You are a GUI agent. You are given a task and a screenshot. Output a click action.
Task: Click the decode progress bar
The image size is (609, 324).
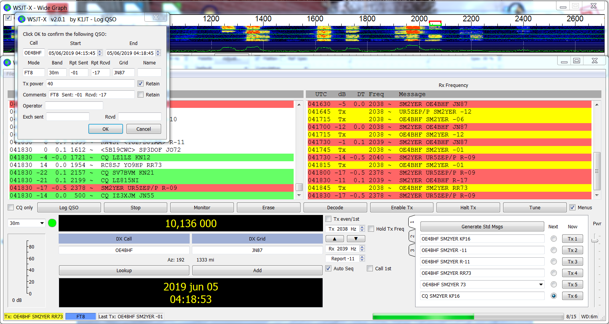point(468,316)
